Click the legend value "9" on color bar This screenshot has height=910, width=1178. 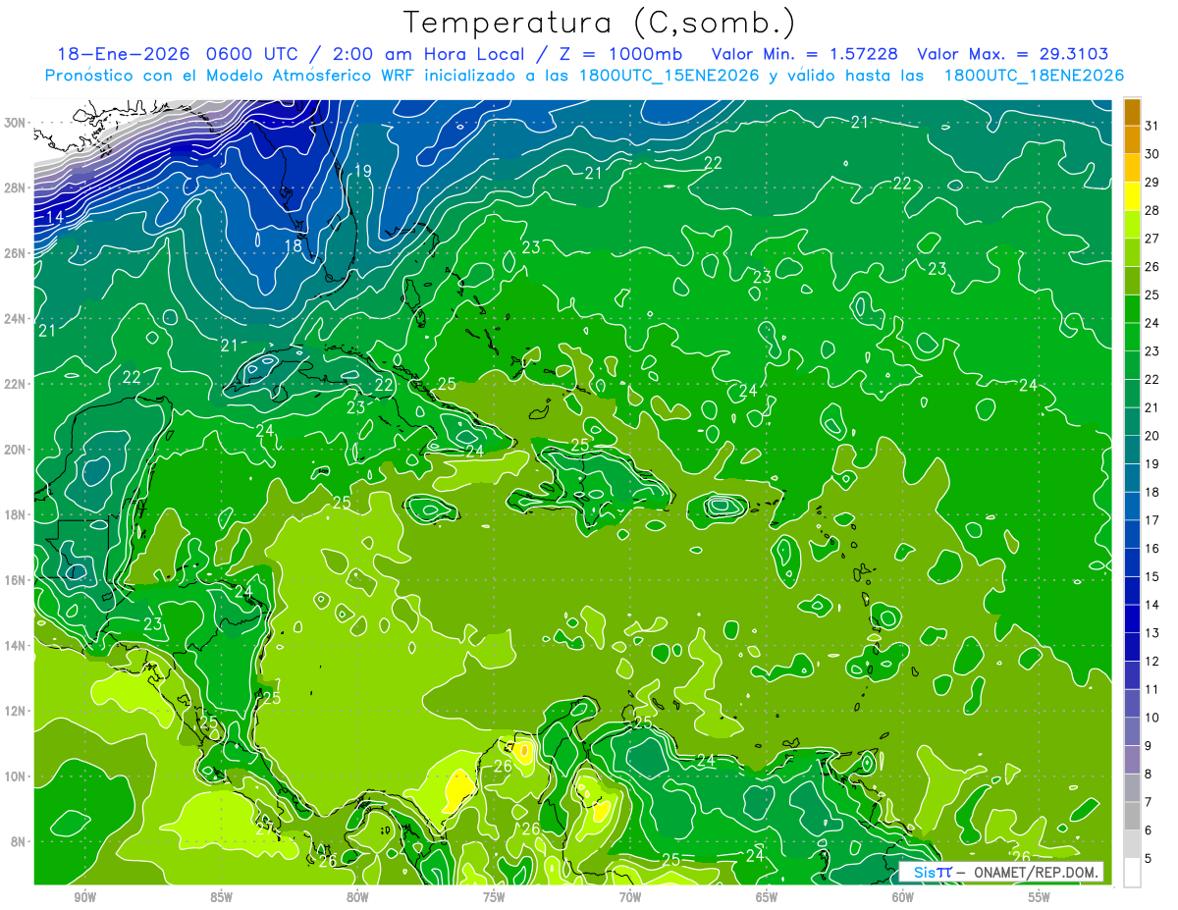(x=1149, y=745)
